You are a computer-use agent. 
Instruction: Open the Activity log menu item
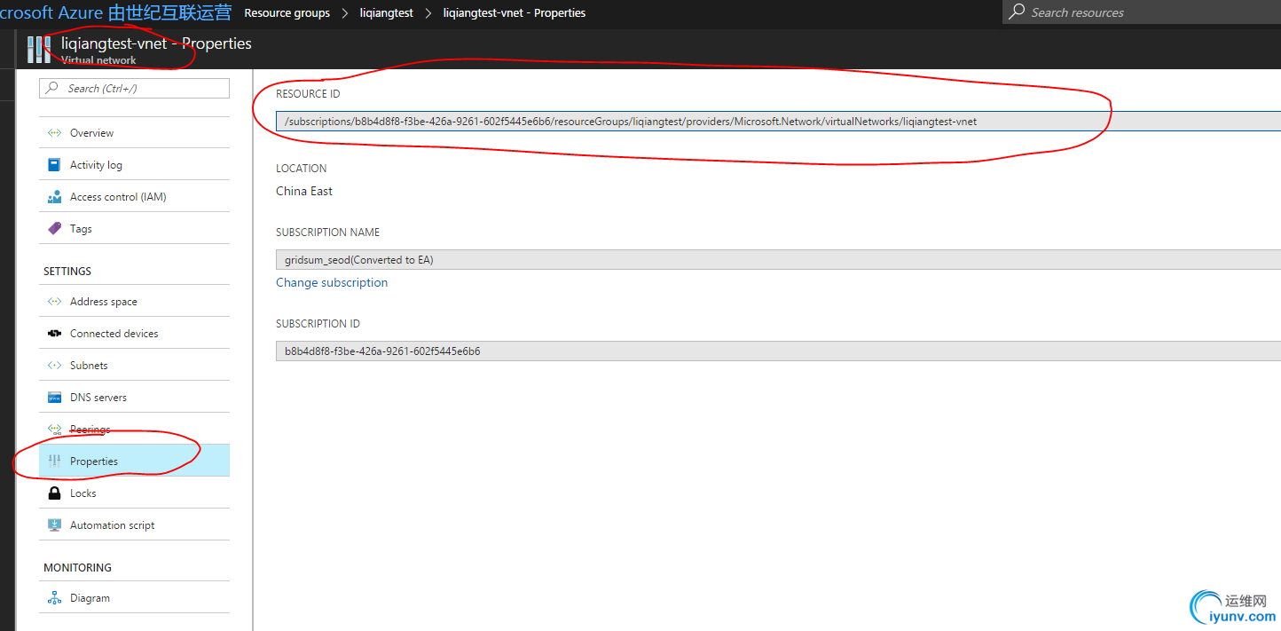point(134,165)
